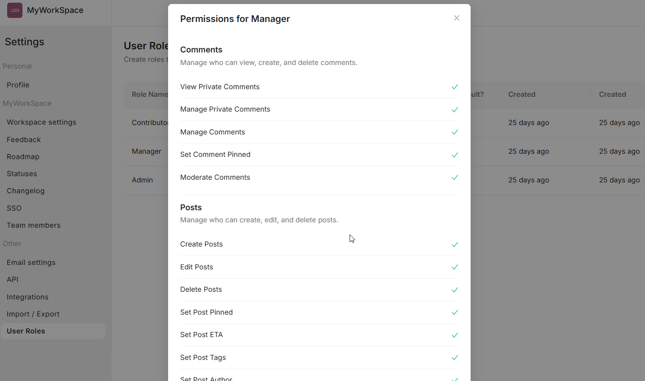
Task: Click the Set Post Pinned permission label
Action: point(206,312)
